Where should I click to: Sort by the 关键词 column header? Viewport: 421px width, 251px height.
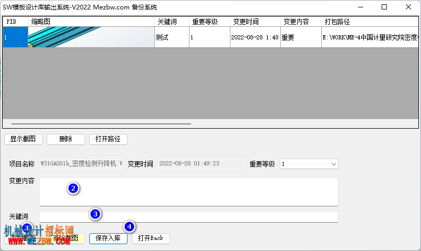click(x=172, y=22)
